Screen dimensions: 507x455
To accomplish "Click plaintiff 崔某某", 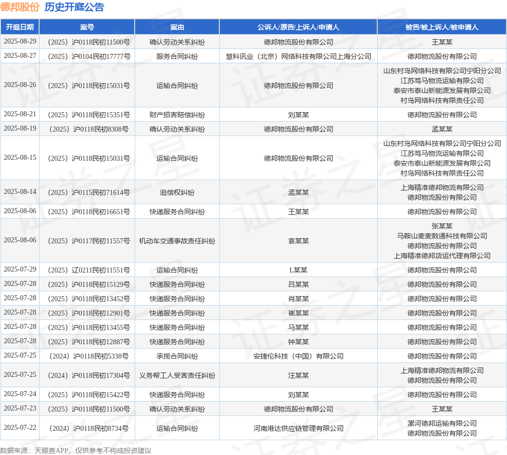I will tap(299, 313).
